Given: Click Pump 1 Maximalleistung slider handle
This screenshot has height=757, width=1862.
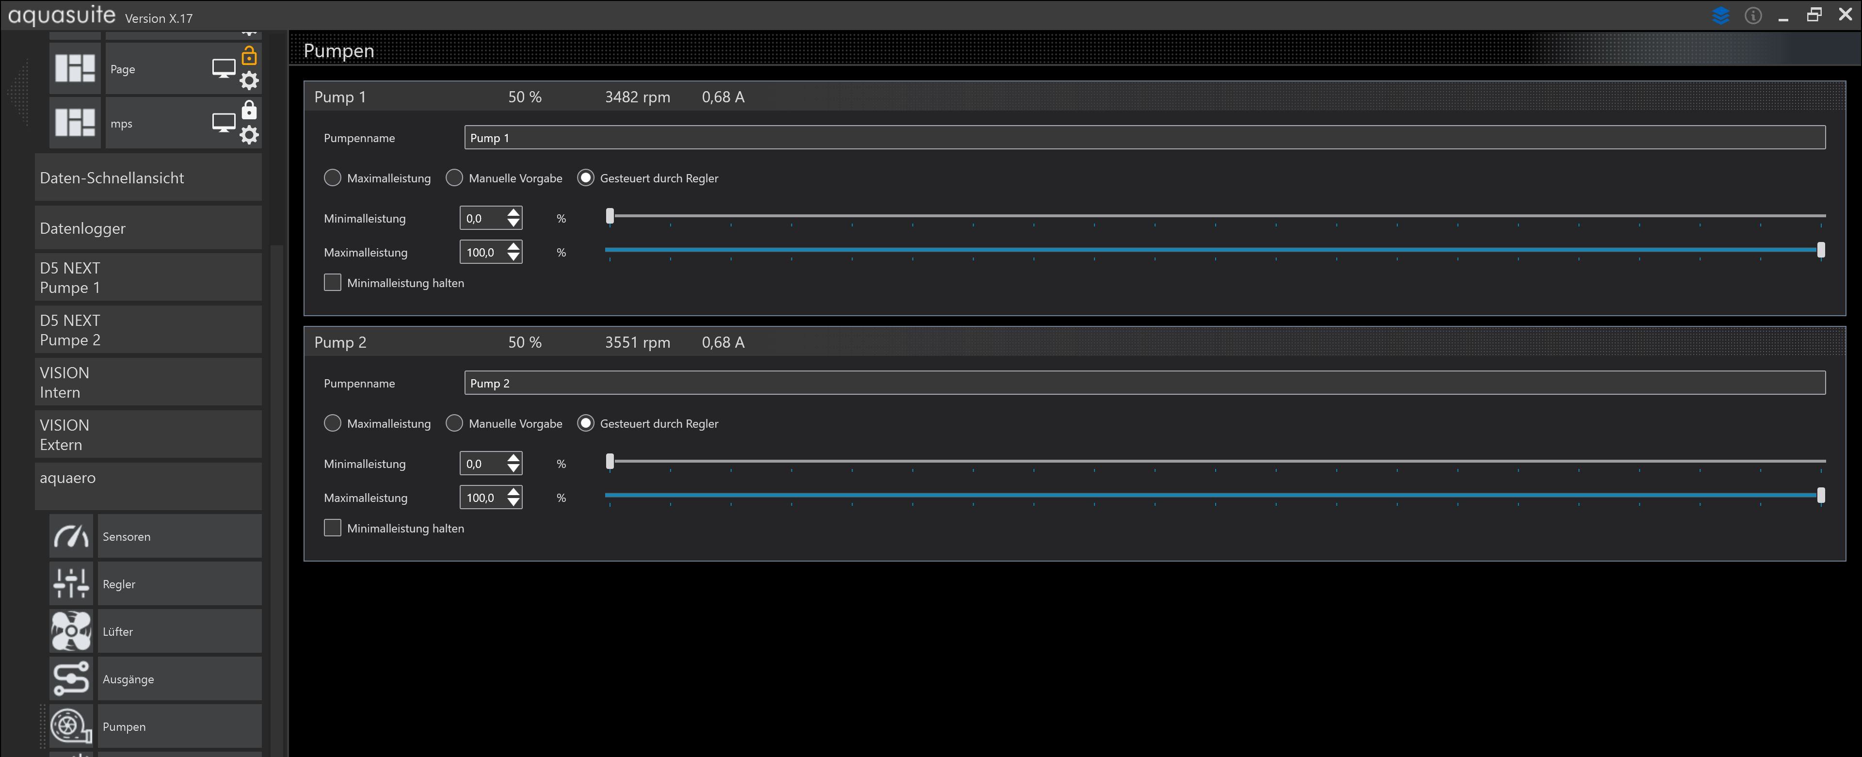Looking at the screenshot, I should tap(1821, 249).
